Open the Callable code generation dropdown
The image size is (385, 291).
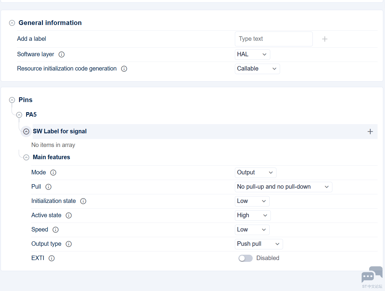[257, 69]
